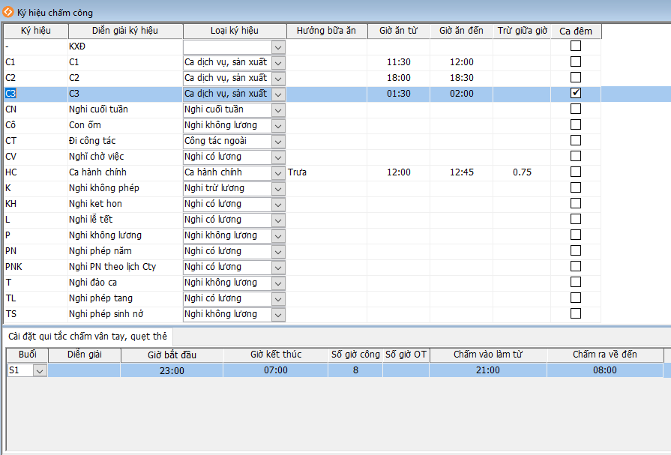Expand Loại ký hiệu dropdown for Đi công tác
Viewport: 671px width, 455px height.
[278, 142]
